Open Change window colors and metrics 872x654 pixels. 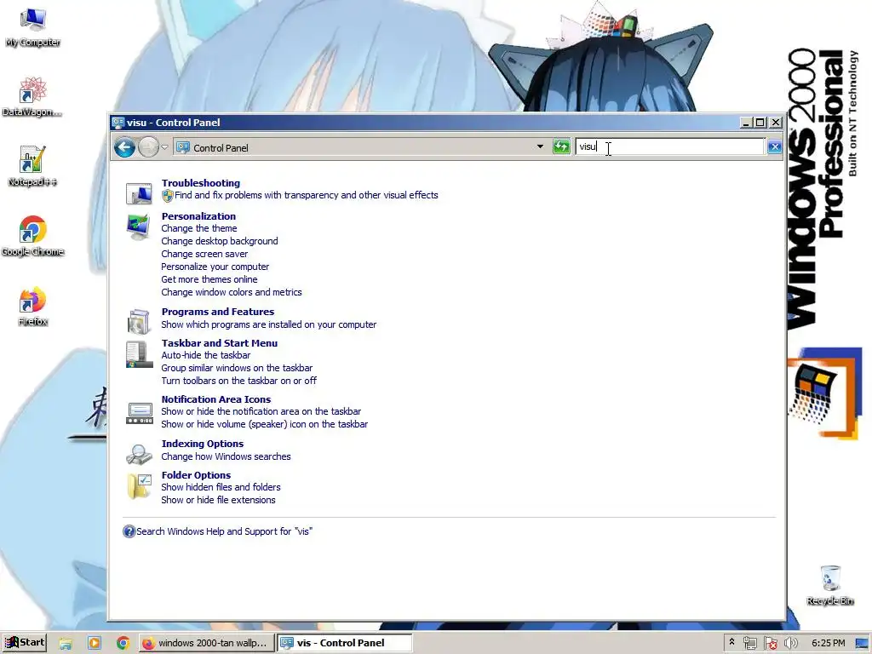[232, 293]
